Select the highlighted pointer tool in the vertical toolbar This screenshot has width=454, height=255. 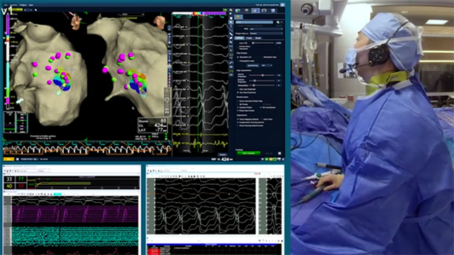click(x=231, y=22)
